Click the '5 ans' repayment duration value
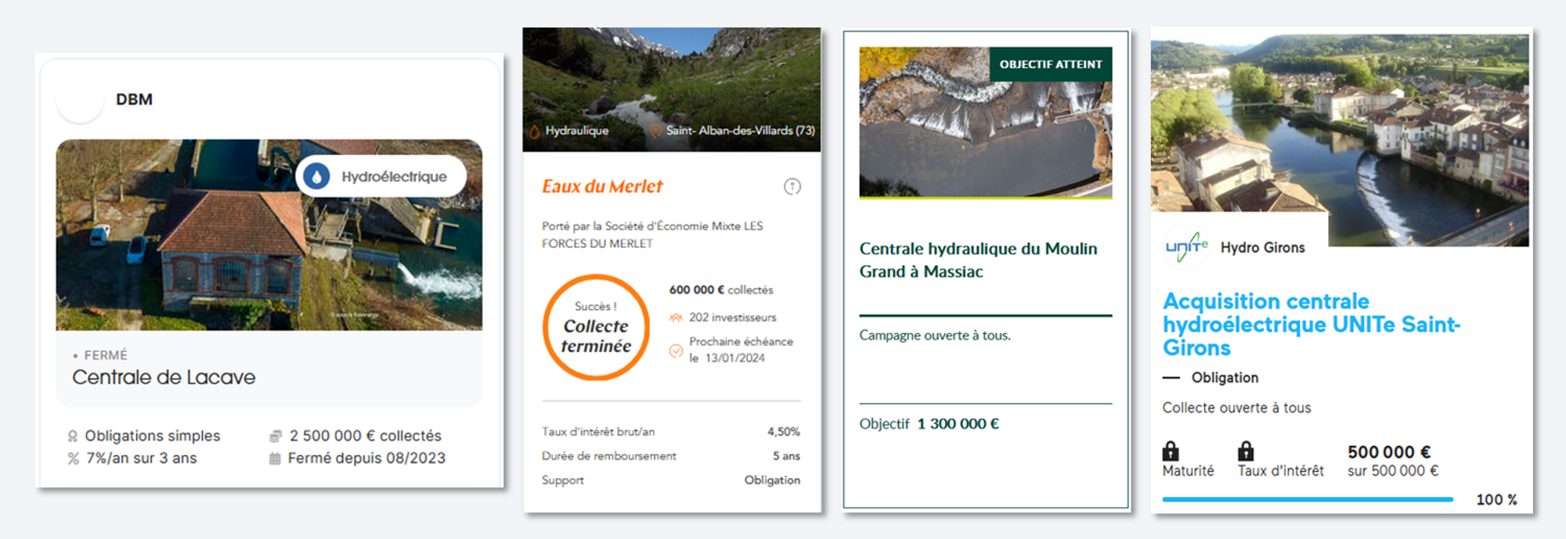 pyautogui.click(x=786, y=456)
